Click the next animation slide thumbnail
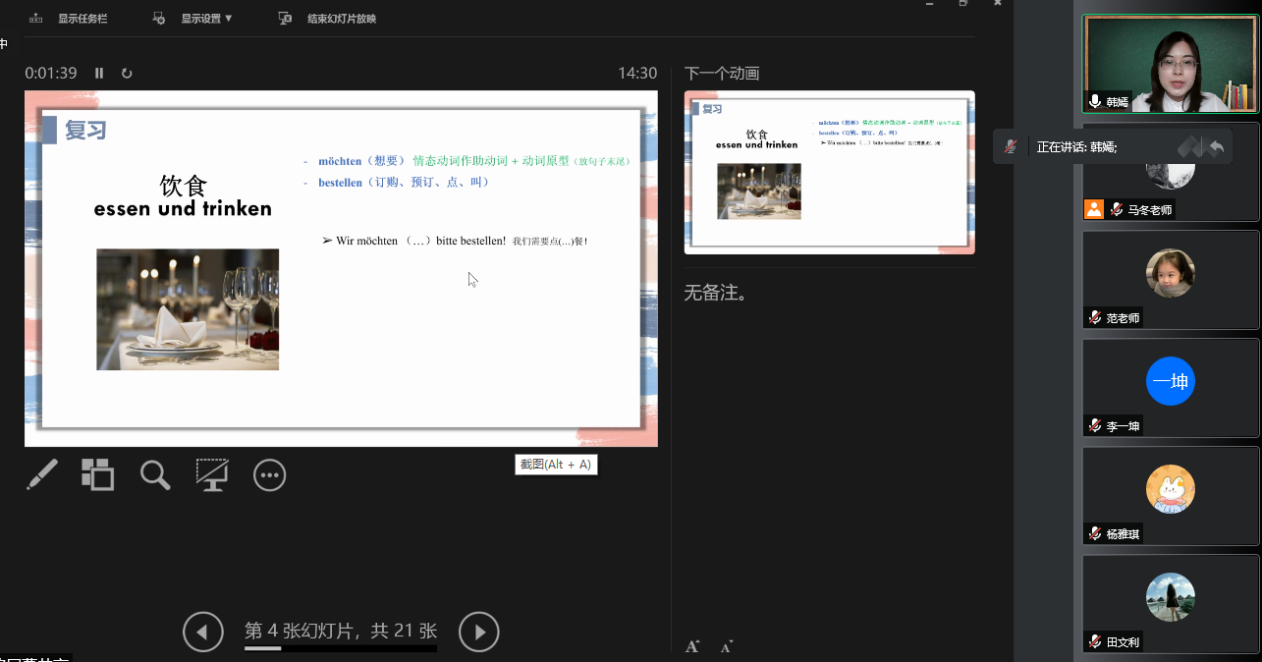This screenshot has width=1262, height=662. point(829,173)
